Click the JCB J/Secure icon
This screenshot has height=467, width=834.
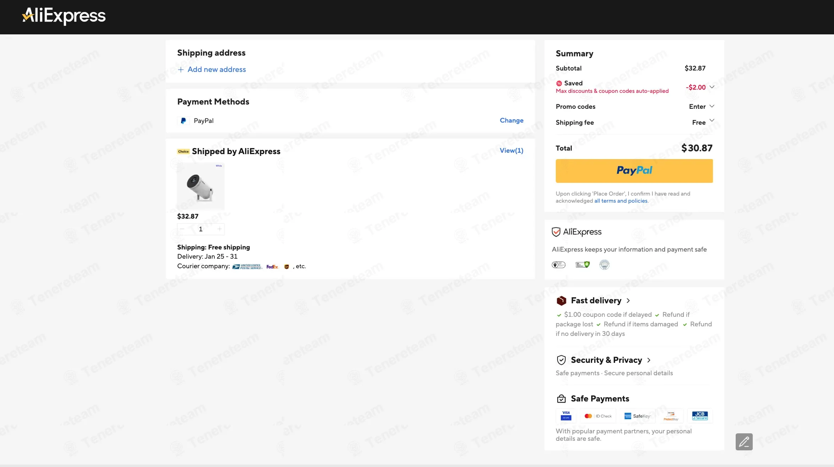(x=700, y=416)
